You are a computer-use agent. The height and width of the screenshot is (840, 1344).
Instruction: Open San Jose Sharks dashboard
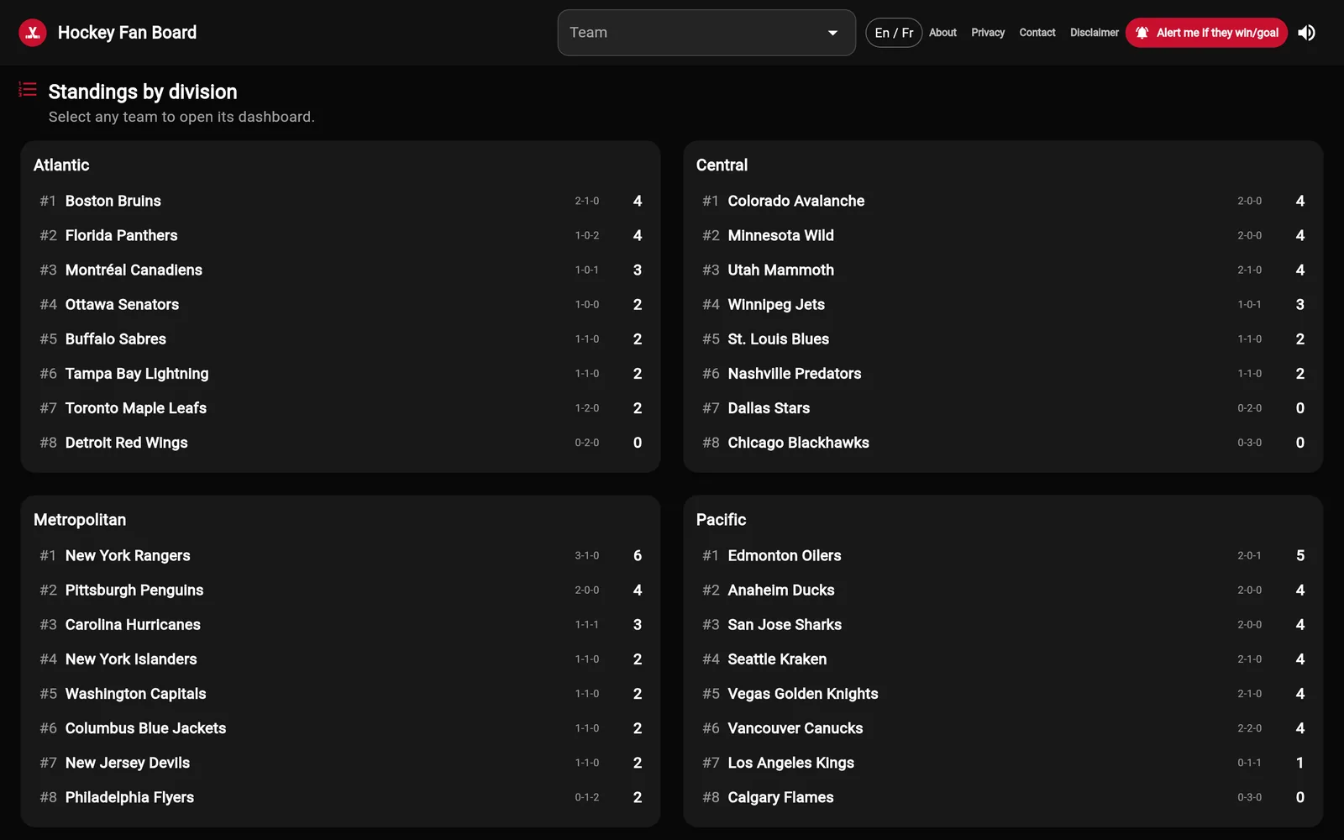click(1003, 624)
